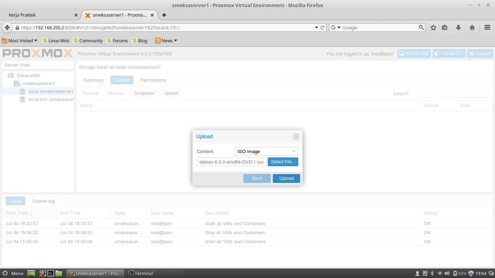The width and height of the screenshot is (495, 278).
Task: Sort content by Size column header
Action: point(474,106)
